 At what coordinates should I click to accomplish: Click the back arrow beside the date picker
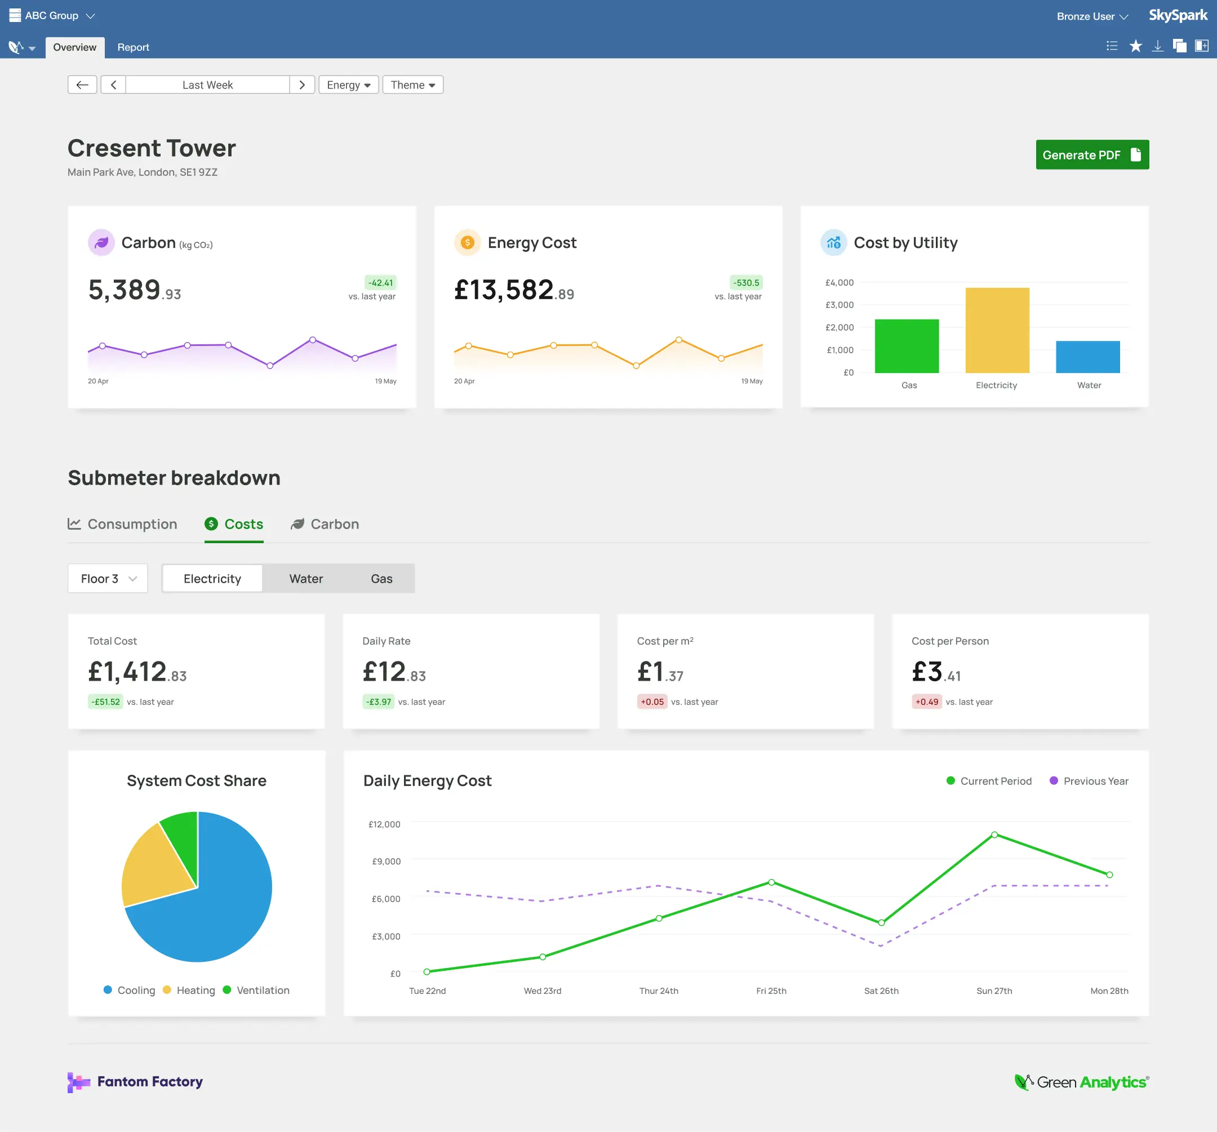[83, 85]
